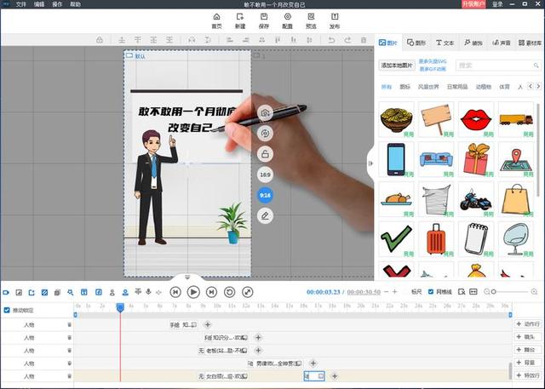Open the 文本 text tab
The width and height of the screenshot is (545, 389).
pos(445,43)
